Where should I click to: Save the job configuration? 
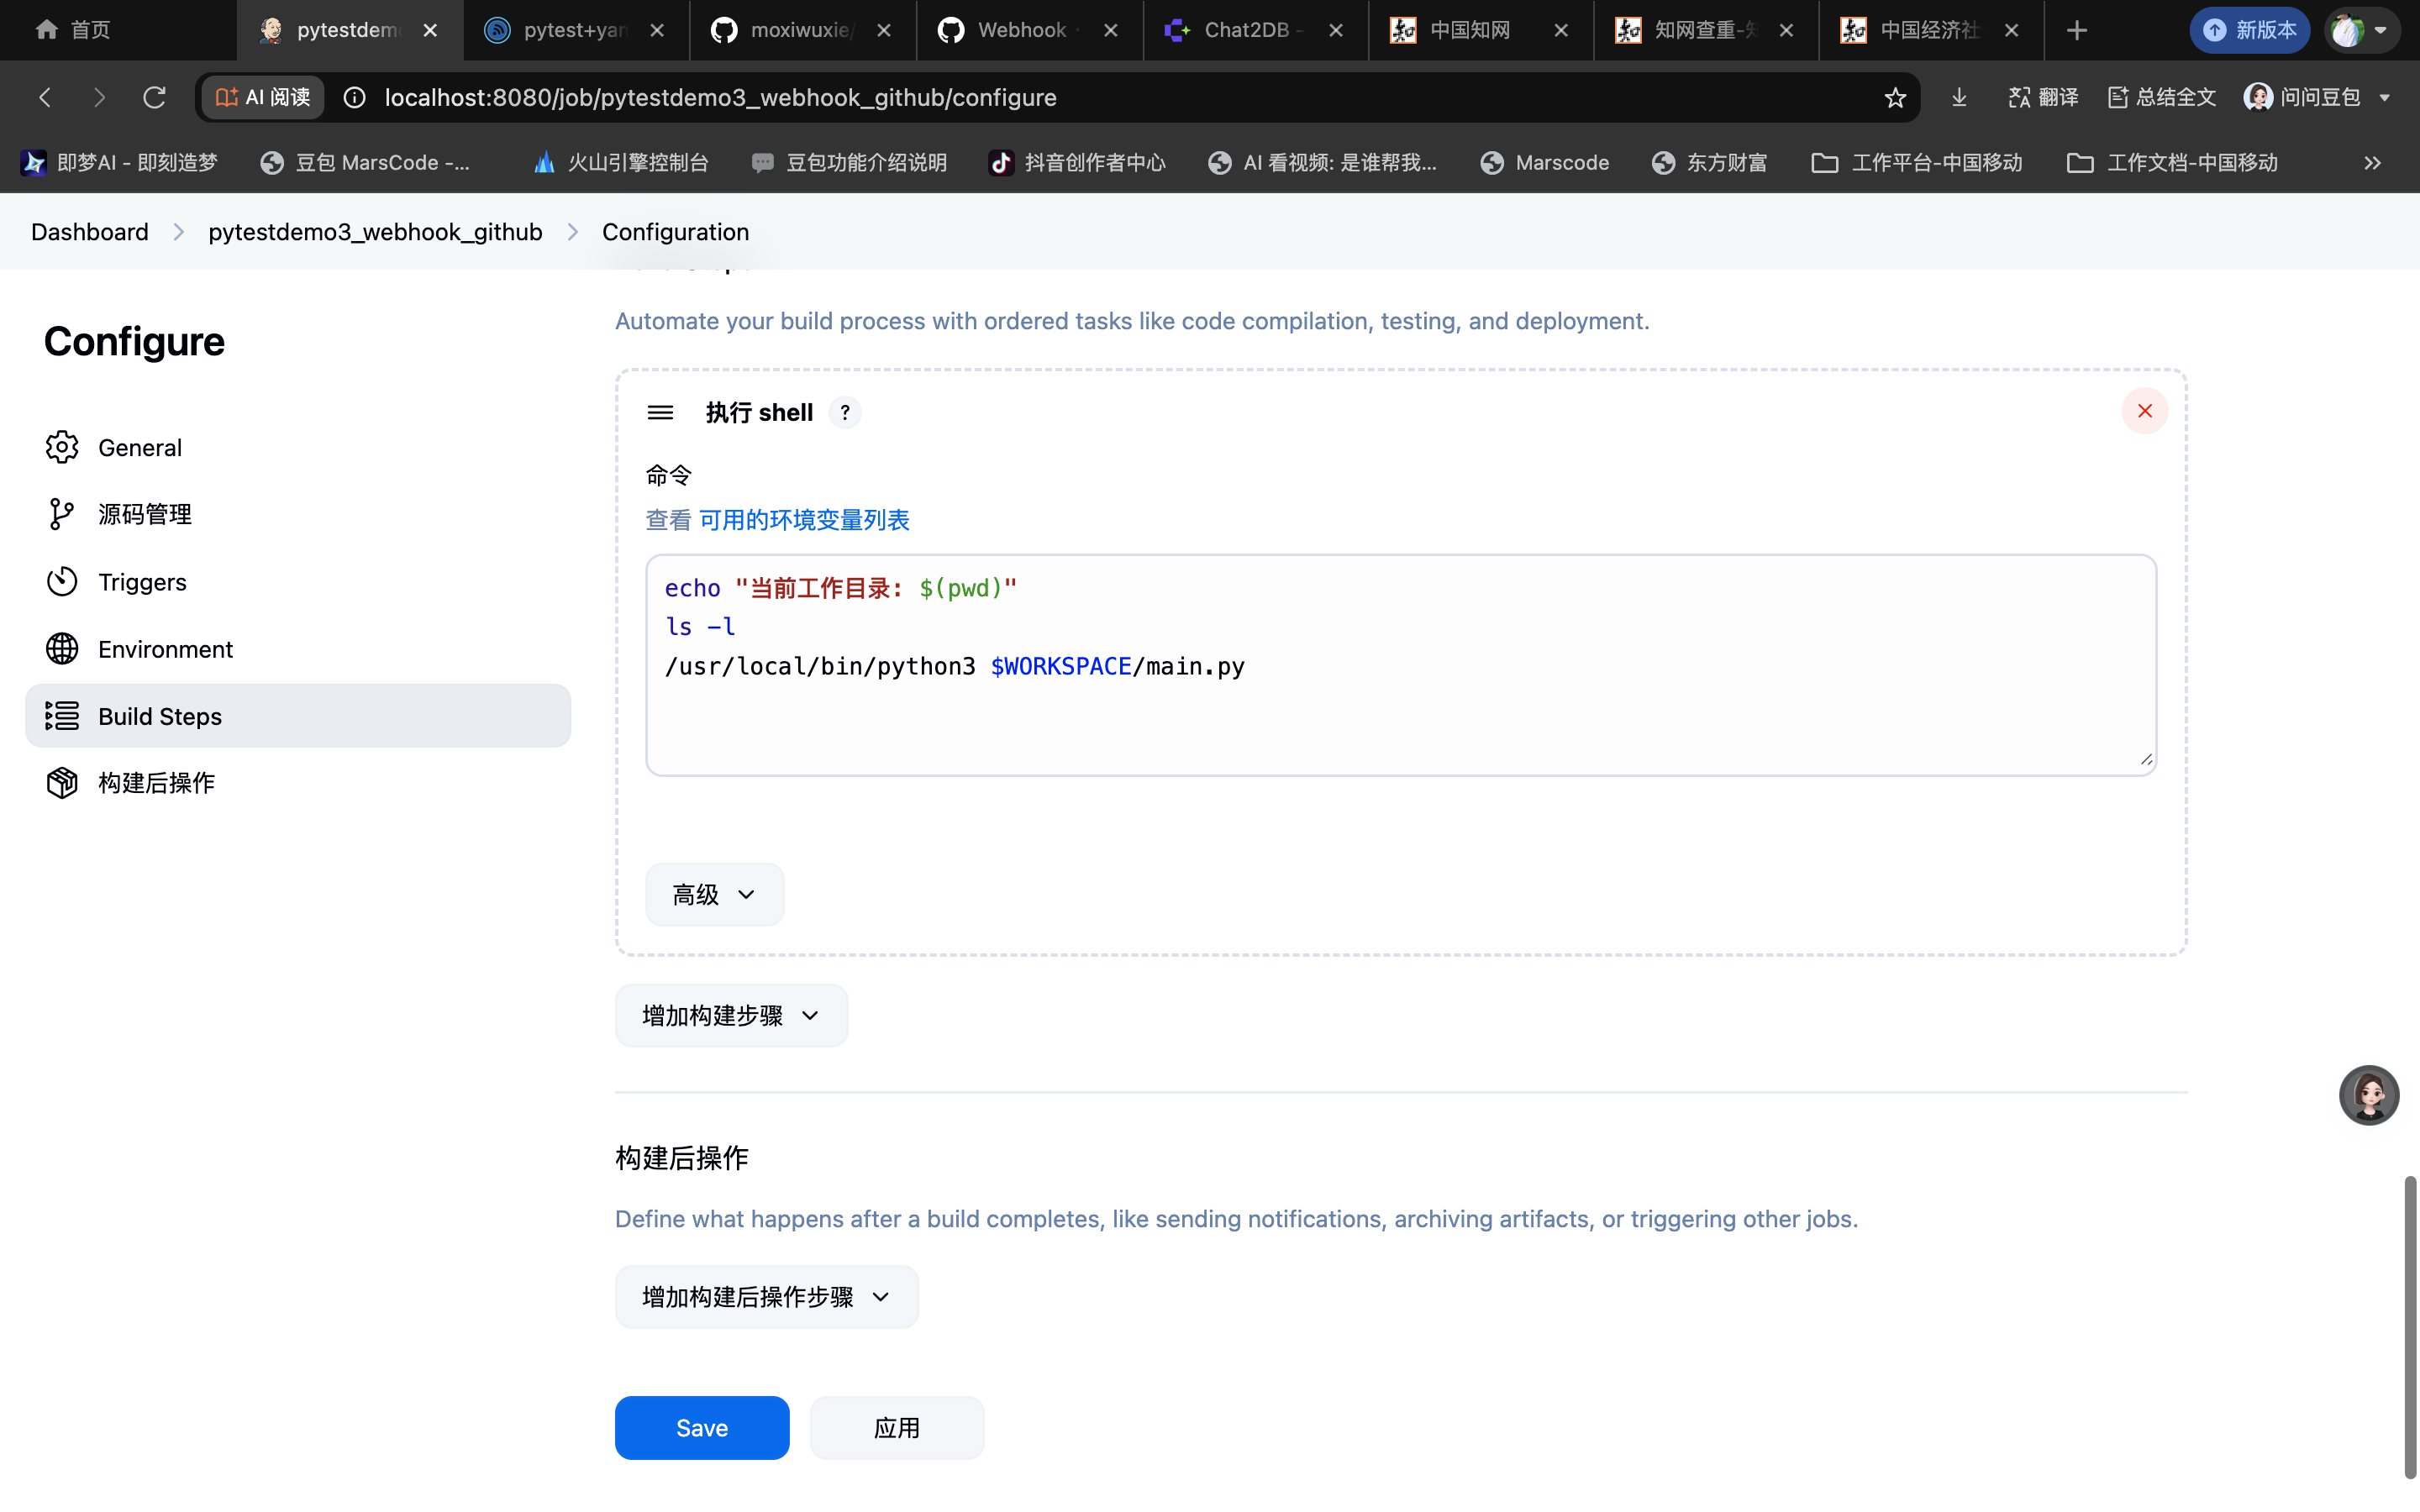point(701,1428)
